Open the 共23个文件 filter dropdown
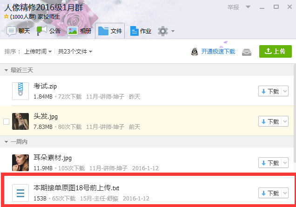The image size is (296, 207). (x=75, y=51)
